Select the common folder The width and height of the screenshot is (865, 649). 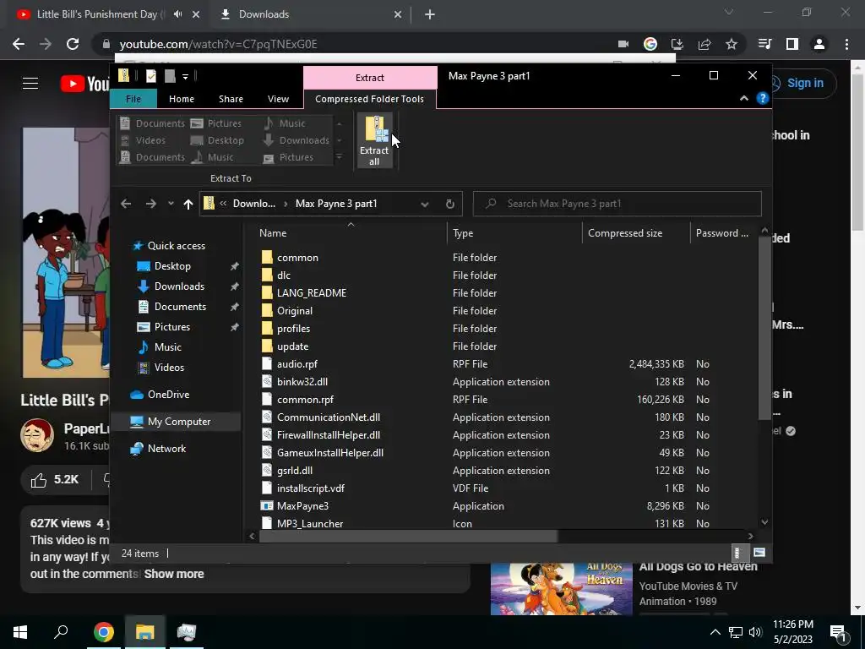tap(297, 258)
